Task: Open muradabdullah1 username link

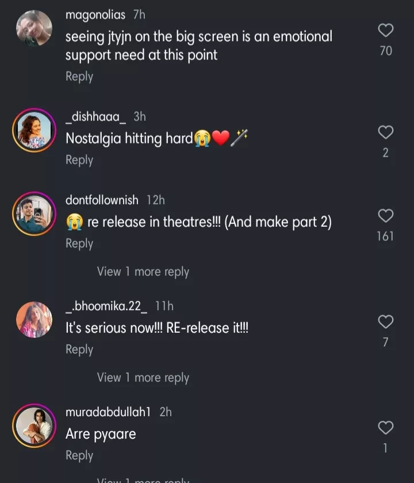Action: (108, 412)
